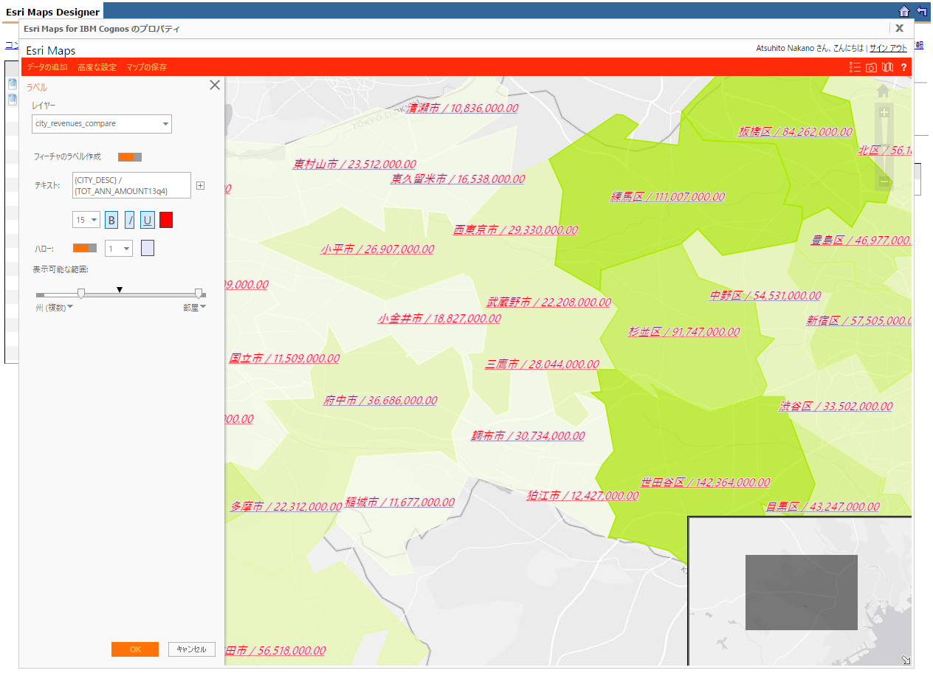Open the font size 15 dropdown
933x687 pixels.
(x=86, y=220)
